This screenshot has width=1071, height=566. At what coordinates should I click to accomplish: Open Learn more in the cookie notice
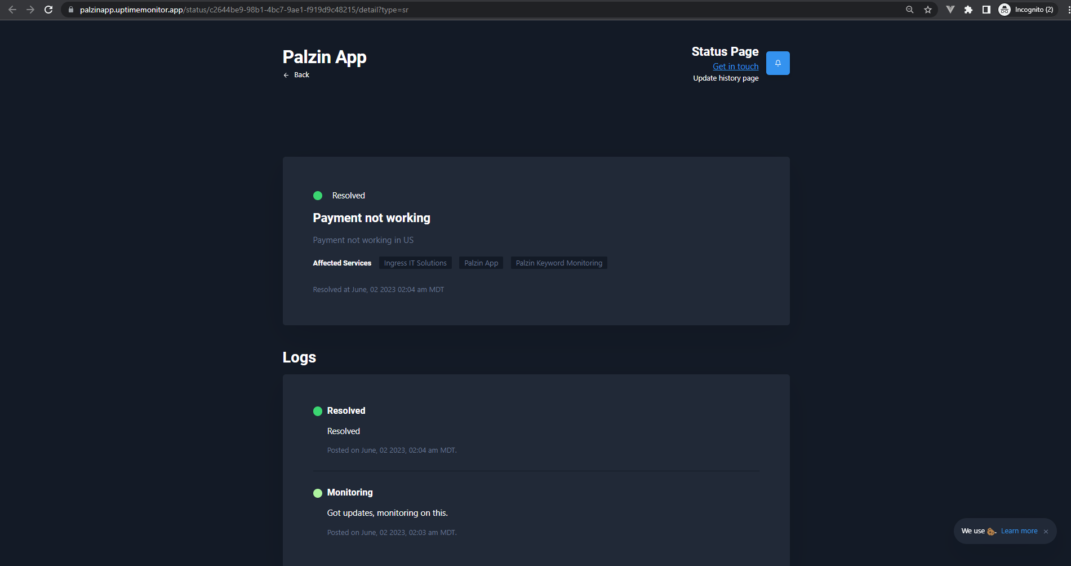coord(1019,531)
